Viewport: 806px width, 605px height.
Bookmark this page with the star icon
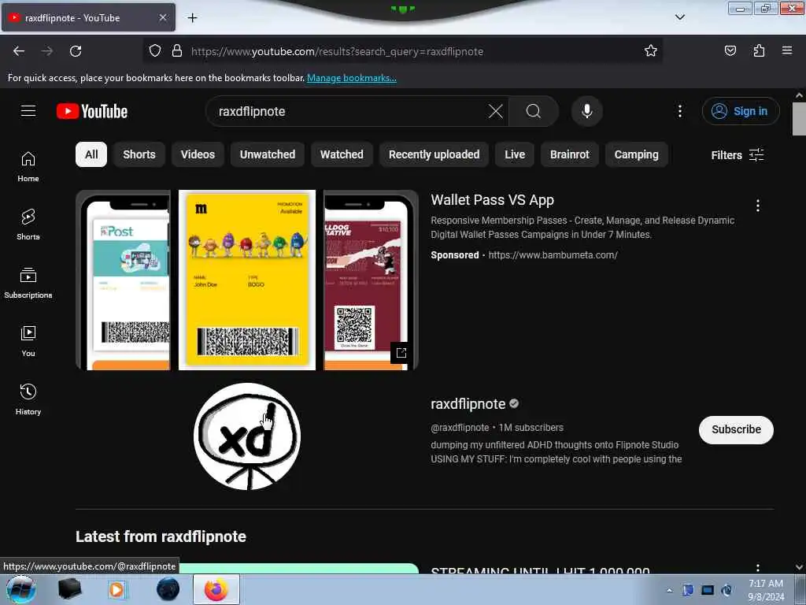tap(651, 51)
